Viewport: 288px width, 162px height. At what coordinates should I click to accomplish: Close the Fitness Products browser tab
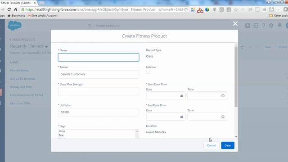pos(35,3)
